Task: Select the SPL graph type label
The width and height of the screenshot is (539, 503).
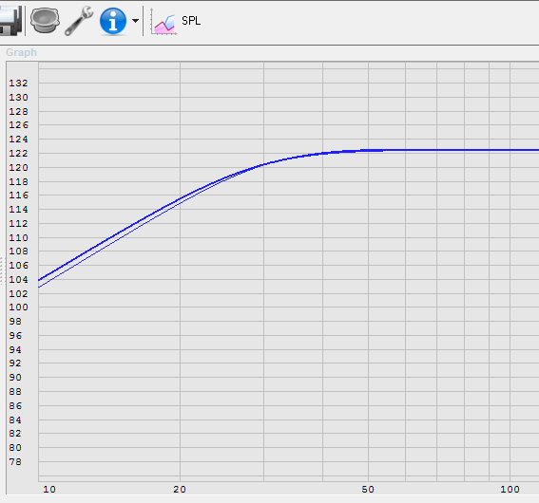Action: (191, 21)
